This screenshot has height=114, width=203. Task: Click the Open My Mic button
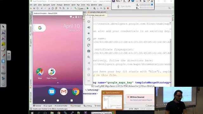click(124, 6)
